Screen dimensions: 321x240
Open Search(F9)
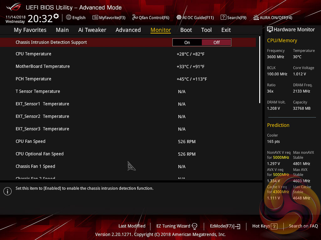coord(234,17)
